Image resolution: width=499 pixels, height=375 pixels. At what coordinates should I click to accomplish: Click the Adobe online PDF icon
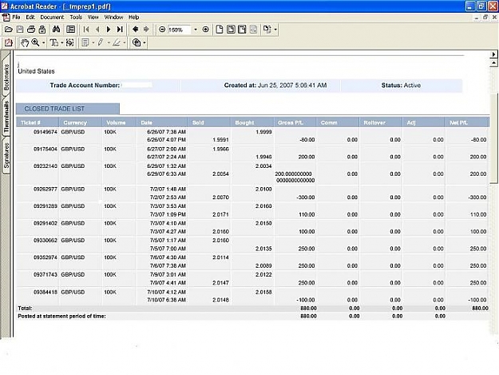coord(9,42)
